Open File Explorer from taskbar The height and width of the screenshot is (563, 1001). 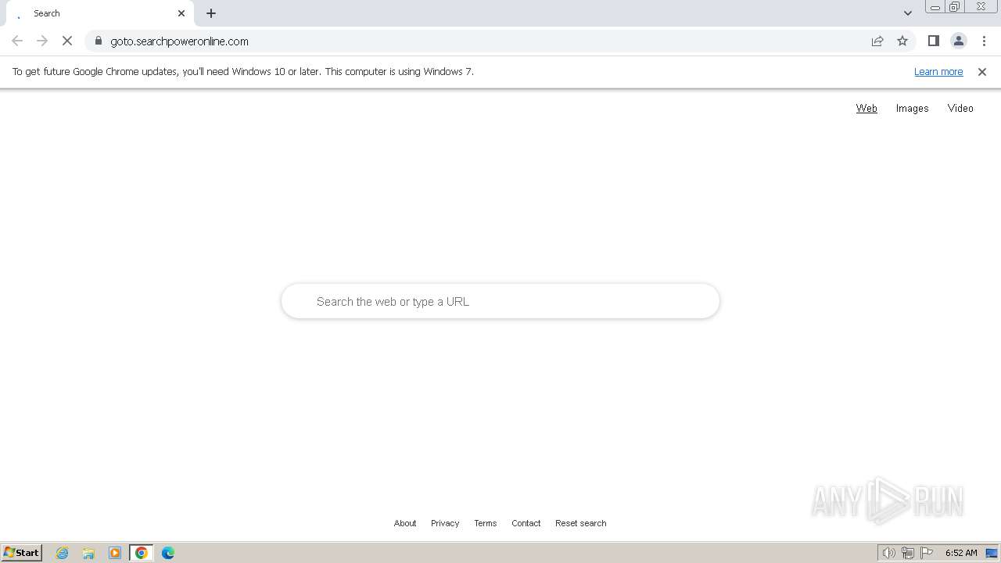click(88, 553)
